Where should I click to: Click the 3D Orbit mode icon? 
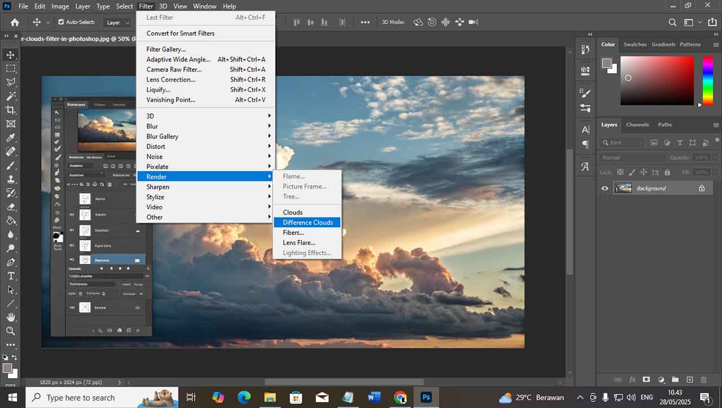coord(418,22)
